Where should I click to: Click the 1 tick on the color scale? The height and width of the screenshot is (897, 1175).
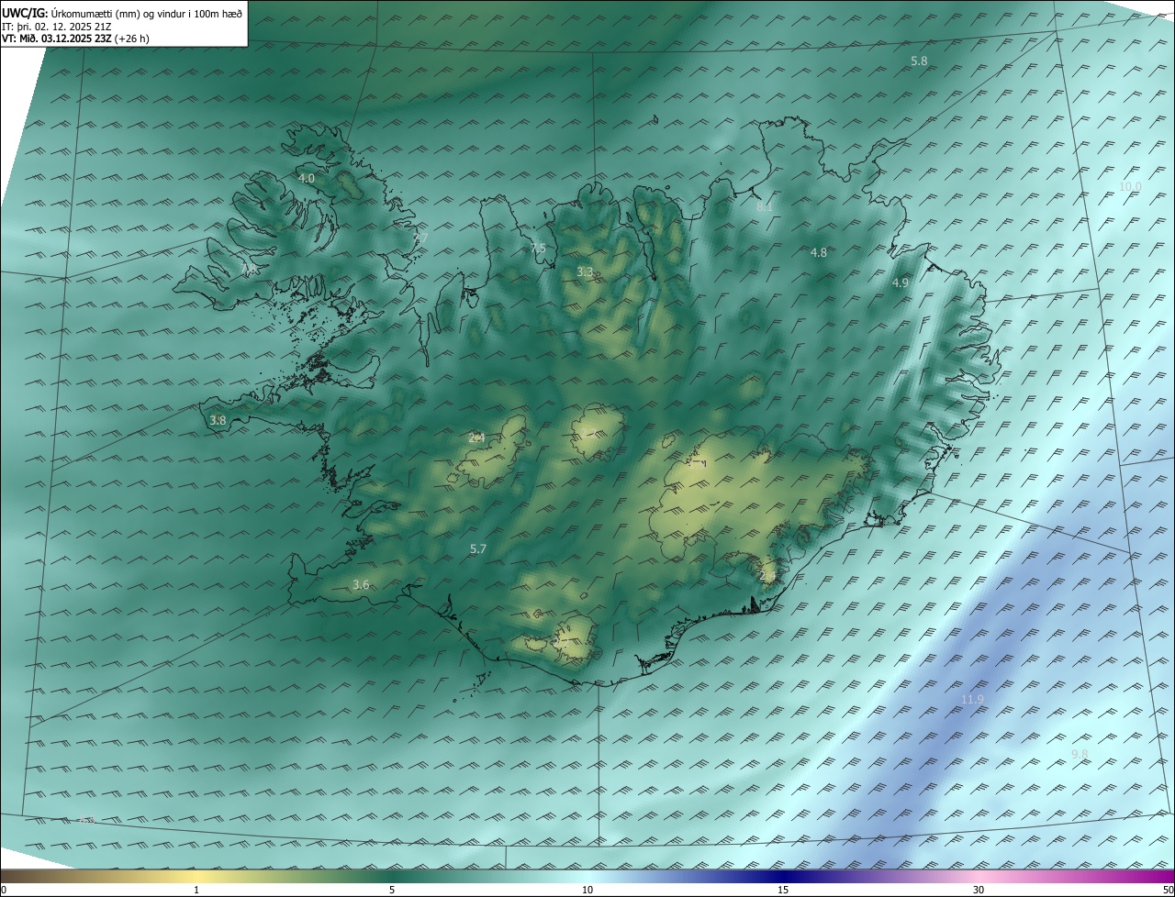pyautogui.click(x=196, y=890)
